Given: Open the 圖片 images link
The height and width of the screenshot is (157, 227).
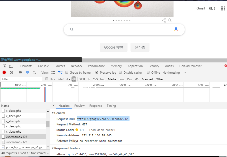Looking at the screenshot, I should click(x=212, y=8).
